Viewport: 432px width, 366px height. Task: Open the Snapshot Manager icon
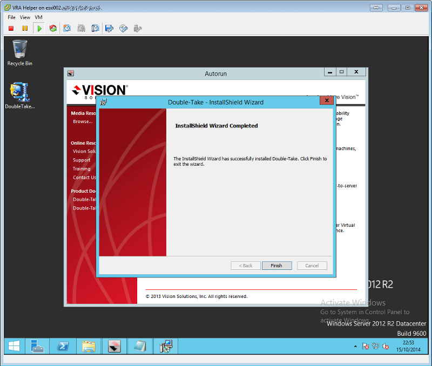96,29
